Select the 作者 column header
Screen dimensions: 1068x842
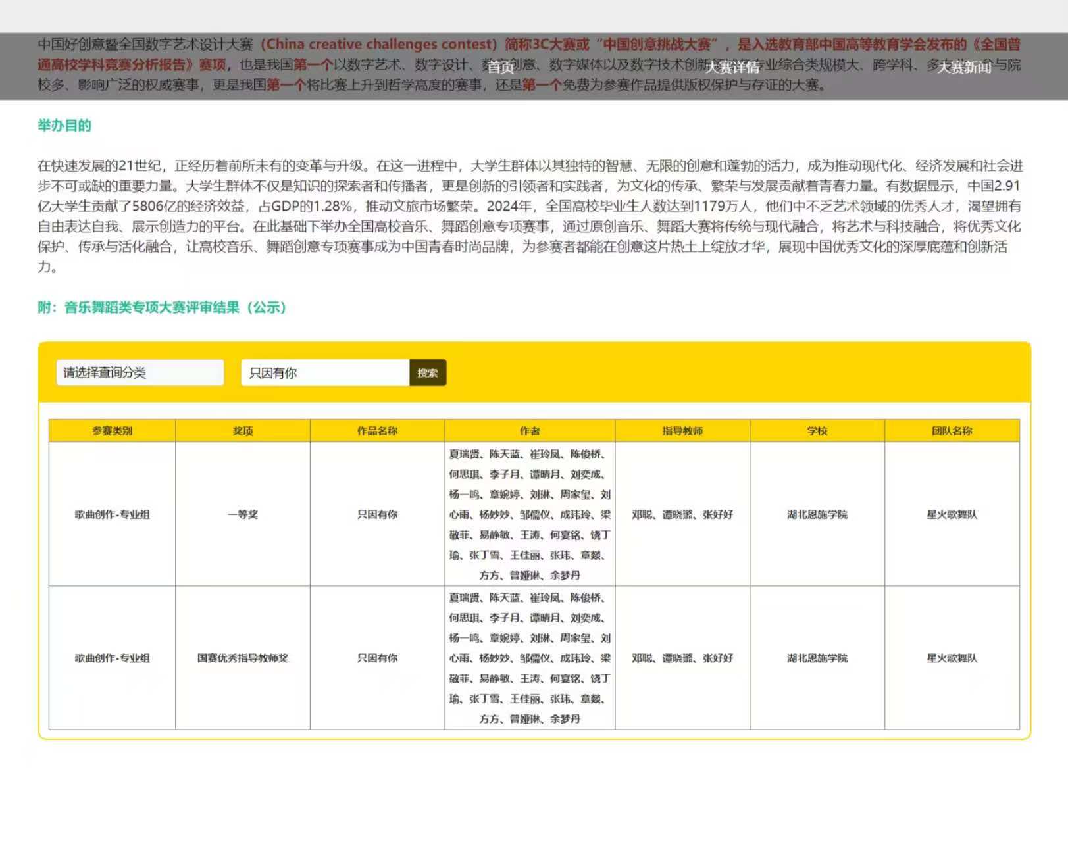(x=530, y=431)
